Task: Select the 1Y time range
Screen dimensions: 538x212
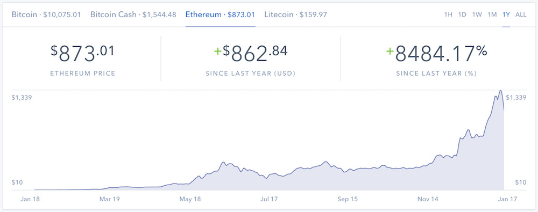Action: 506,14
